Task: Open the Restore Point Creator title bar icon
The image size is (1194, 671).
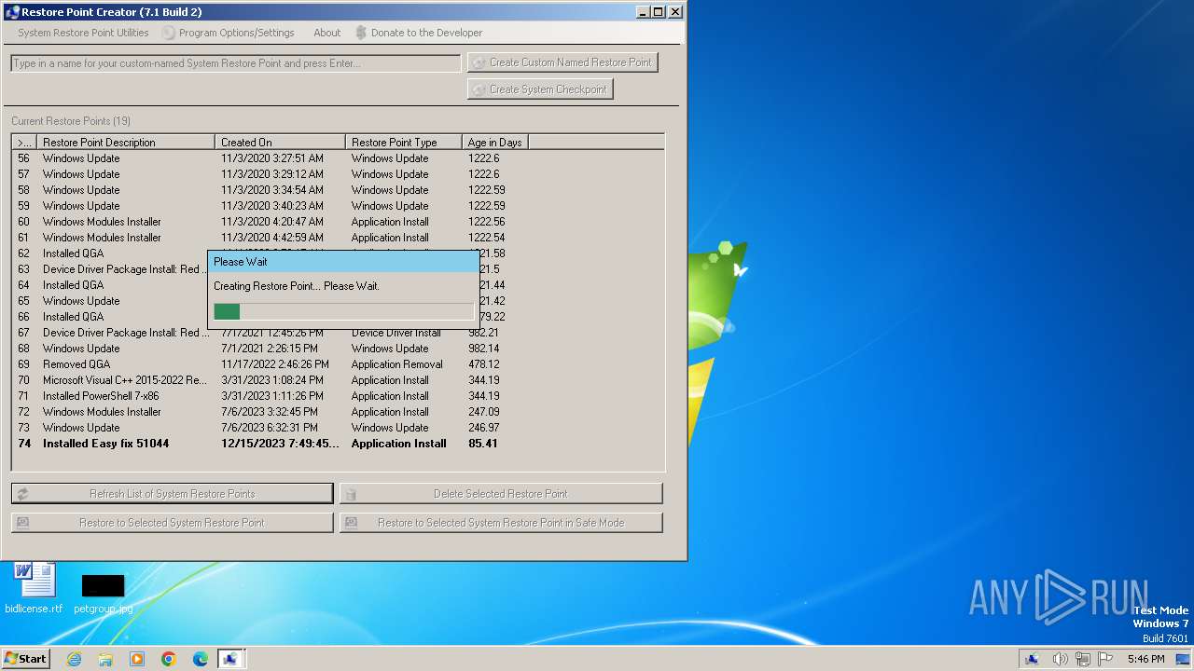Action: [x=12, y=12]
